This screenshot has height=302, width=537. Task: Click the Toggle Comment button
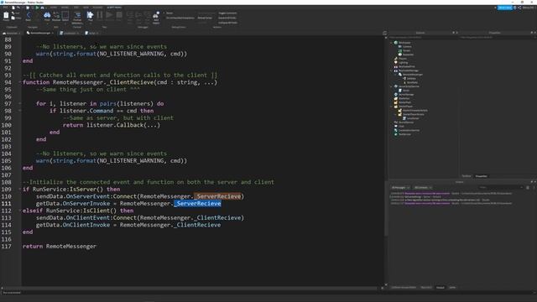227,13
